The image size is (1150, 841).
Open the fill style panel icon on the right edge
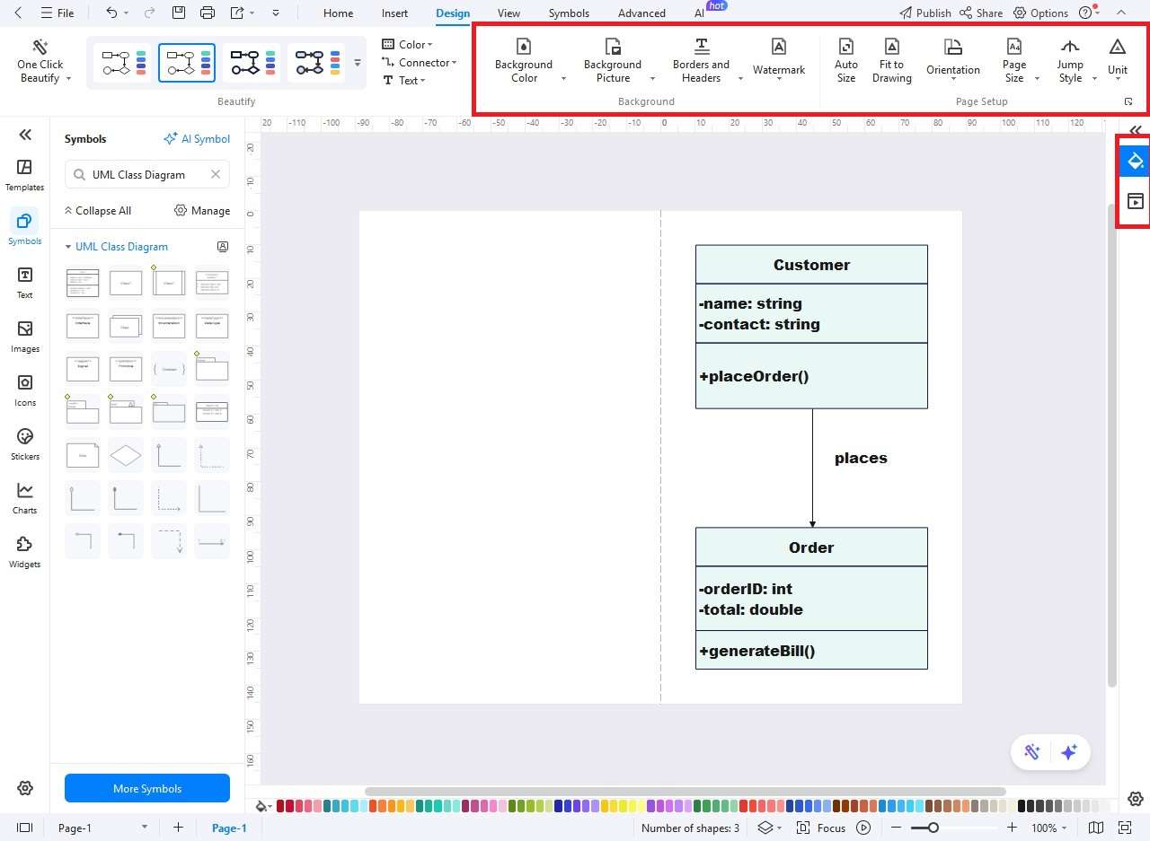1135,162
